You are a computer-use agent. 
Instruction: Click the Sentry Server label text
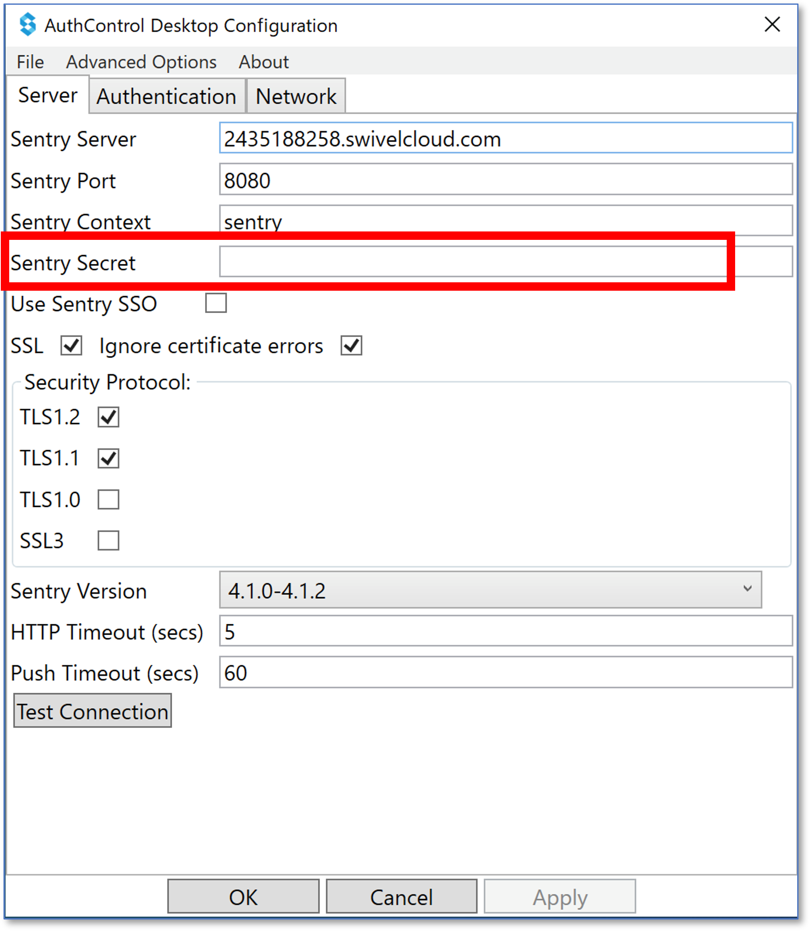pos(73,139)
